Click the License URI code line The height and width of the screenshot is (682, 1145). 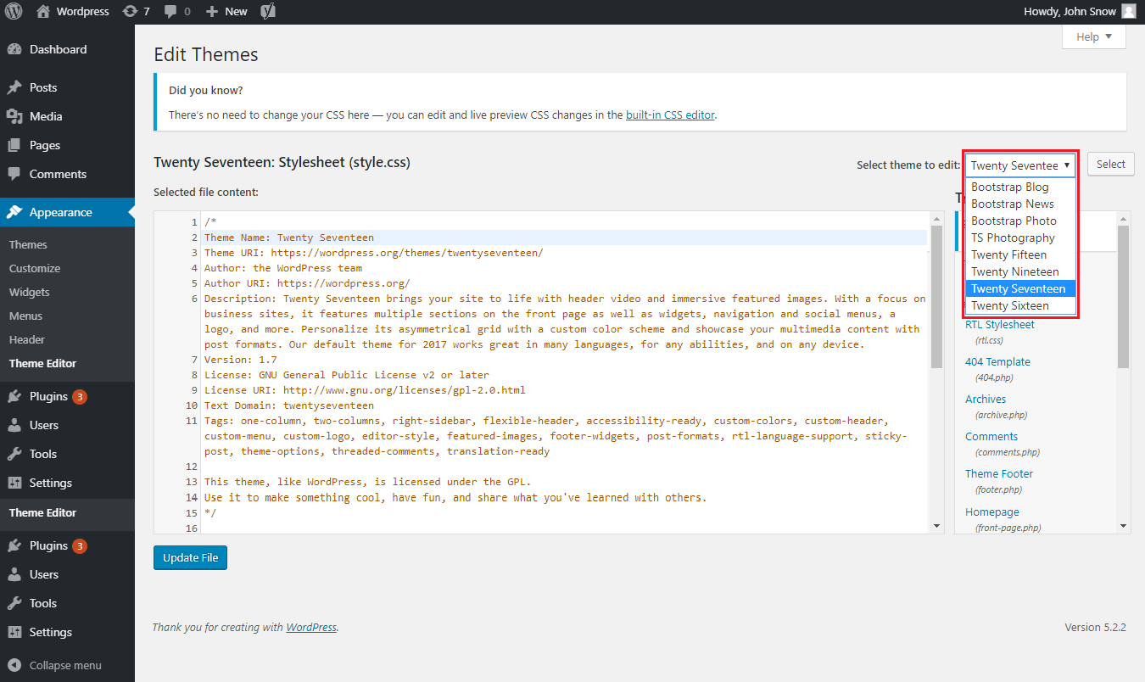click(x=365, y=390)
